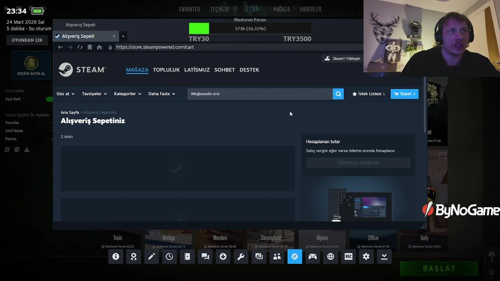Click the REC recording icon
Viewport: 500px width, 281px height.
pos(348,256)
